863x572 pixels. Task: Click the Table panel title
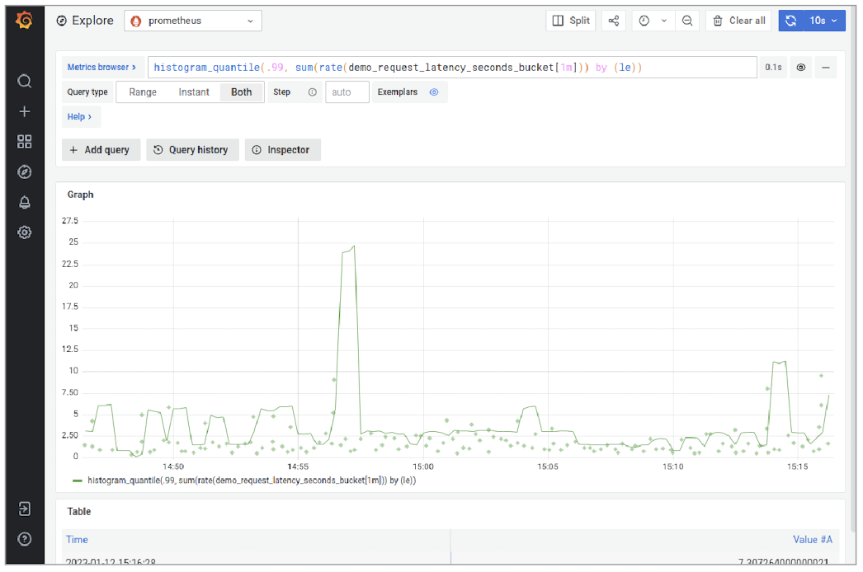(78, 512)
